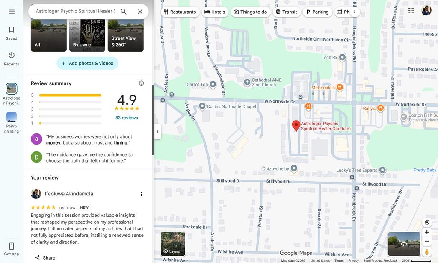
Task: Collapse the side panel arrow
Action: (157, 132)
